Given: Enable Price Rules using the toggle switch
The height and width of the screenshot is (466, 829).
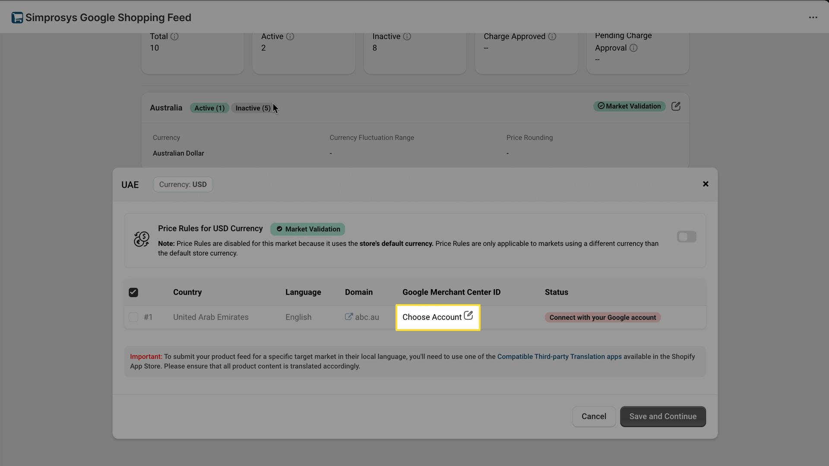Looking at the screenshot, I should tap(687, 236).
